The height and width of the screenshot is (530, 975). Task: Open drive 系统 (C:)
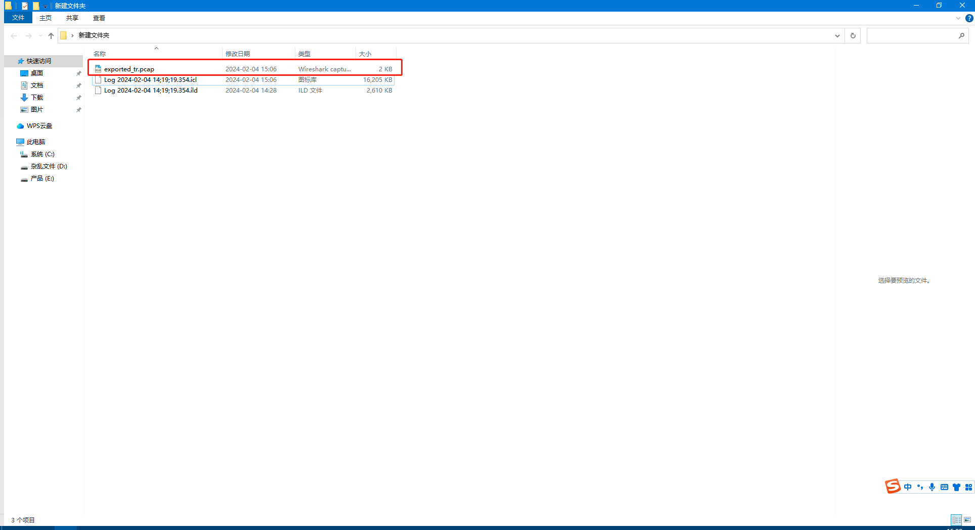tap(42, 154)
